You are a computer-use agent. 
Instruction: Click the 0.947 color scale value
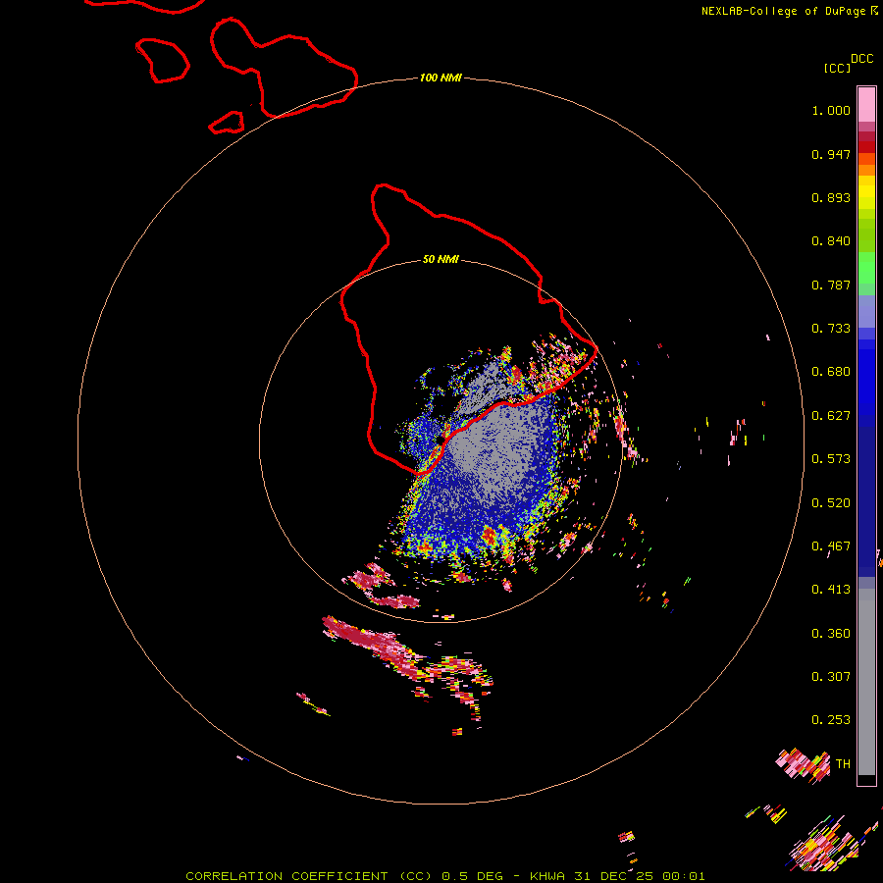click(831, 154)
